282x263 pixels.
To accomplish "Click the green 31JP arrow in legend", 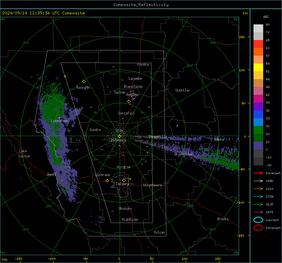I will [x=258, y=204].
